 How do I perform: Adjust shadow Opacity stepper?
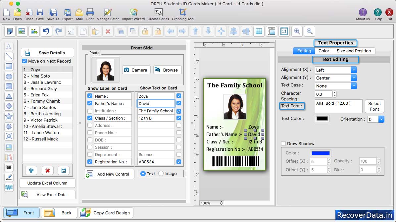point(378,161)
